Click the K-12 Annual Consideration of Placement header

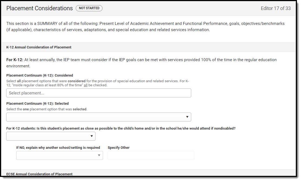pyautogui.click(x=39, y=47)
